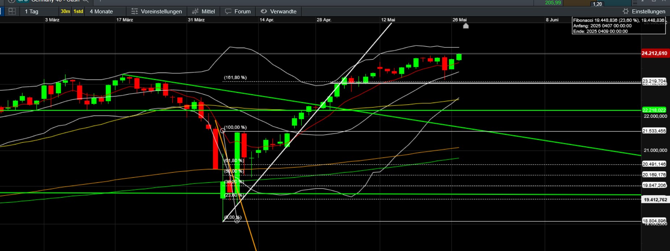This screenshot has height=251, width=670.
Task: Click the Mittel candlestick price icon
Action: click(195, 11)
